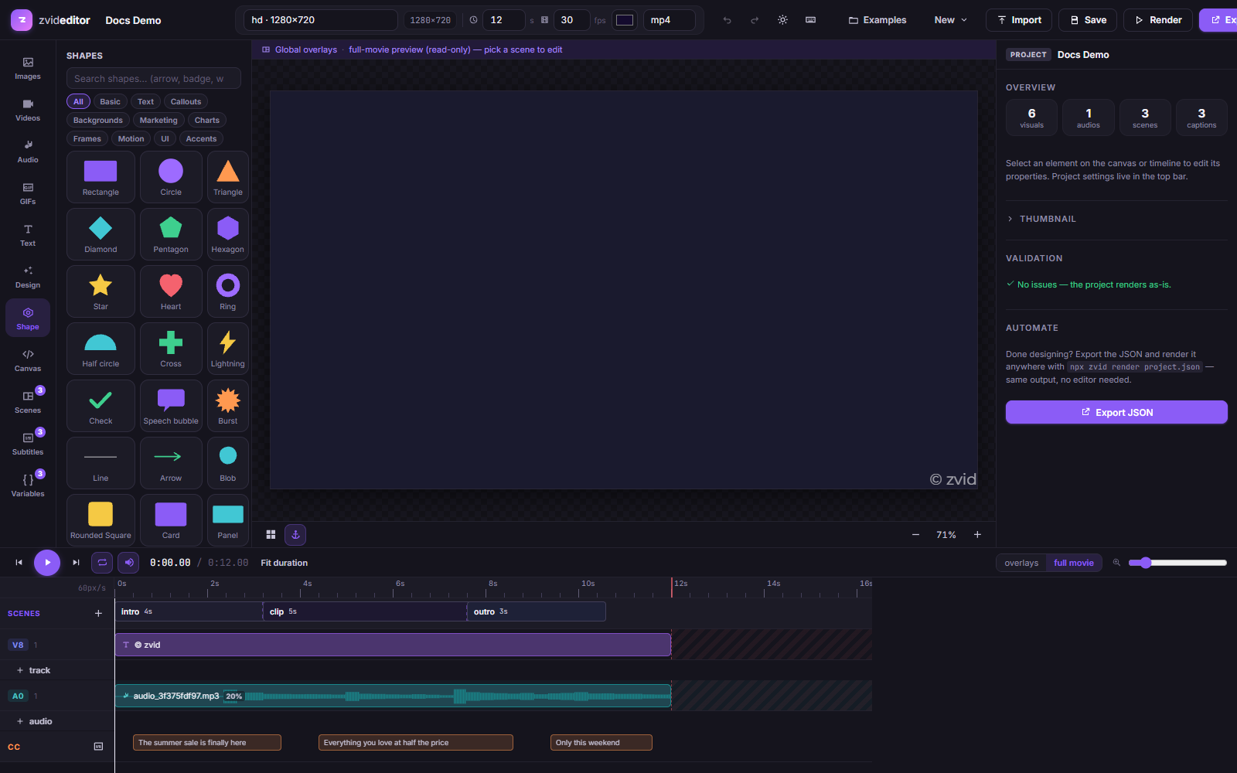Add a Circle shape
Viewport: 1237px width, 773px height.
point(171,177)
